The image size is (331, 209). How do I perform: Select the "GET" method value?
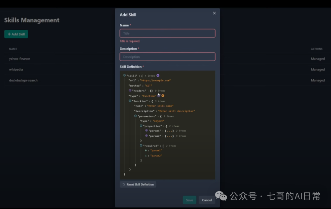click(x=148, y=86)
